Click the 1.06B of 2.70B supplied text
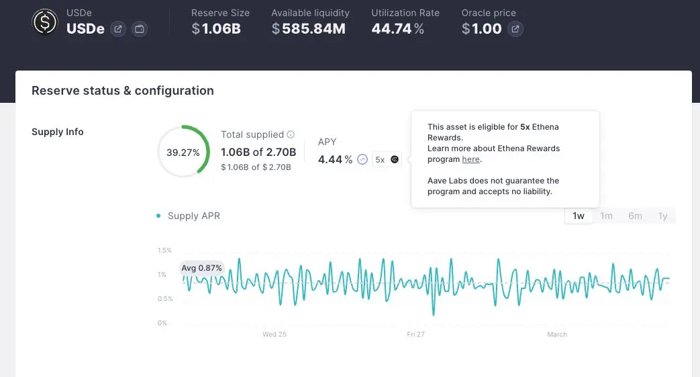 point(258,152)
